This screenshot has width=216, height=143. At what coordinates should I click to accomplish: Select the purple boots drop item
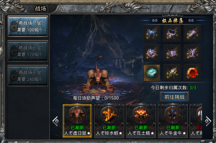(x=192, y=53)
